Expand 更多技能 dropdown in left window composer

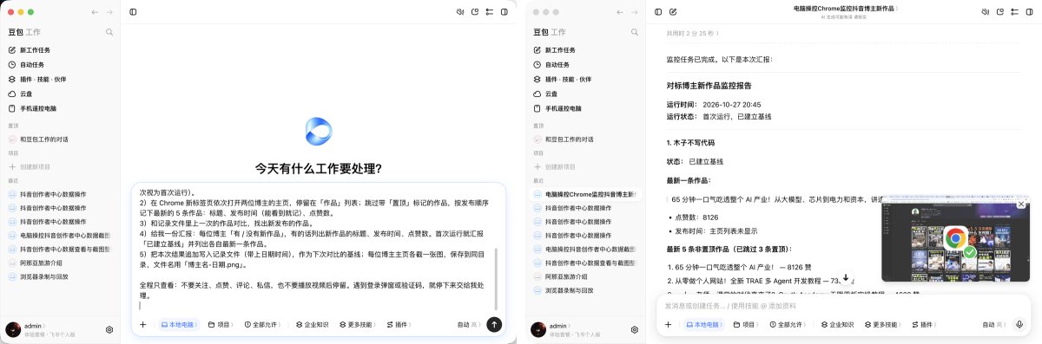(x=359, y=324)
